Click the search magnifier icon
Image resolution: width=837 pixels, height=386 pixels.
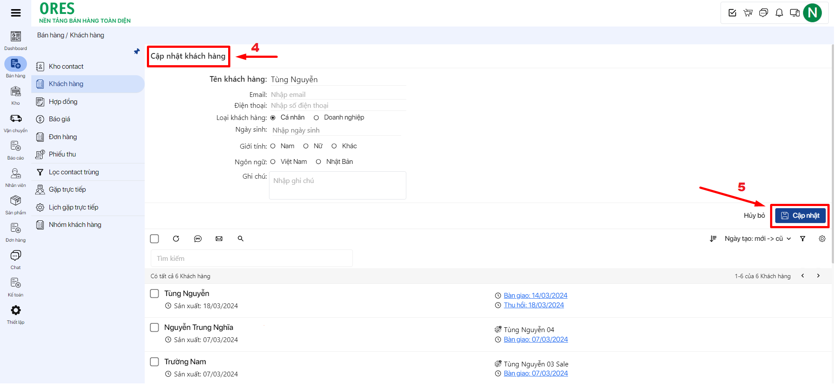[241, 239]
